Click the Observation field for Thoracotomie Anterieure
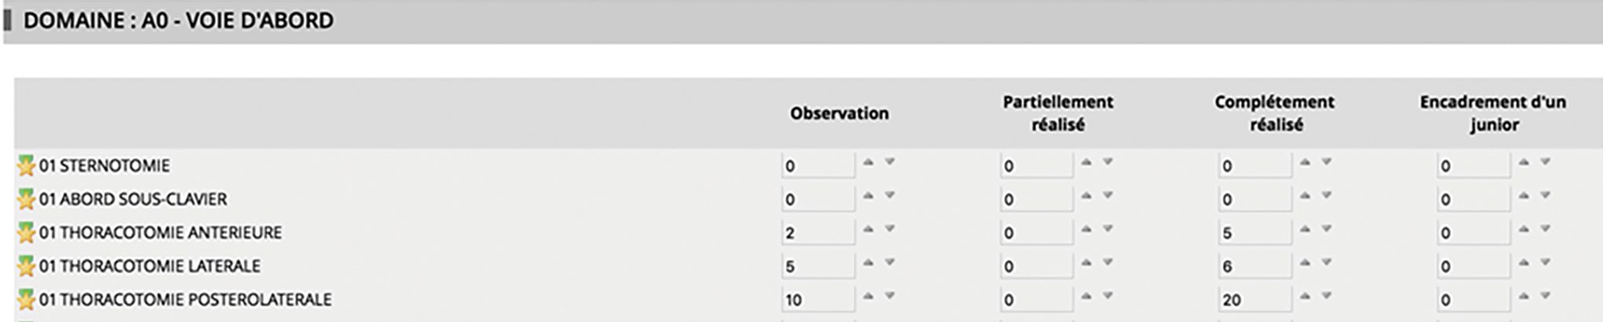 [x=818, y=232]
